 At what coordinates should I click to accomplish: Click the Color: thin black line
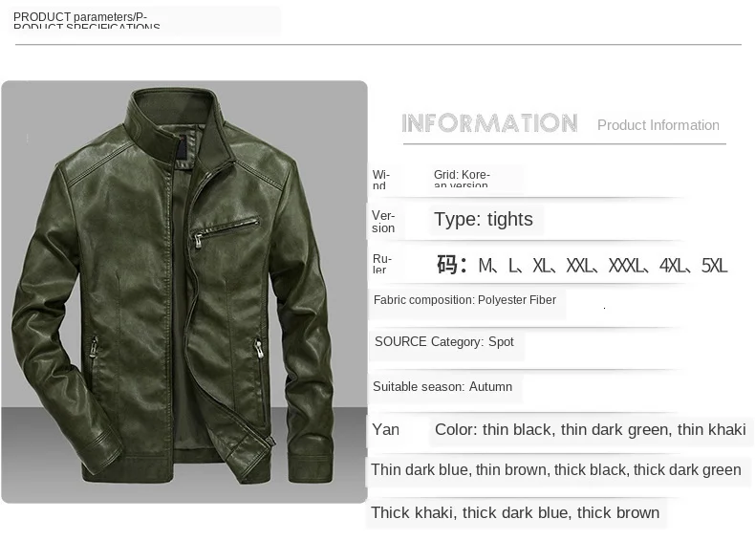coord(591,430)
